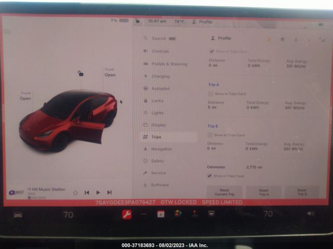Tap the HomeLink garage icon
The height and width of the screenshot is (249, 333).
click(x=283, y=39)
